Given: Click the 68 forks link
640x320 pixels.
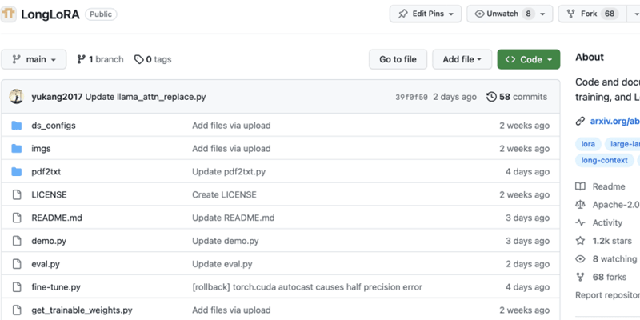Looking at the screenshot, I should [x=609, y=277].
